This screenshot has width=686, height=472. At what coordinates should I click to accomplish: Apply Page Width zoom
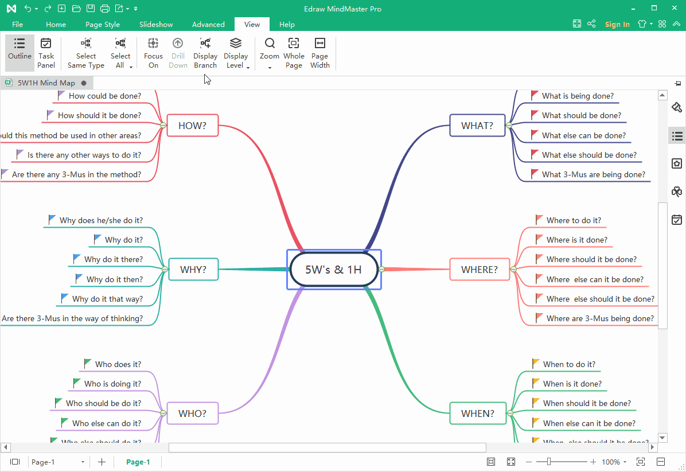click(319, 50)
